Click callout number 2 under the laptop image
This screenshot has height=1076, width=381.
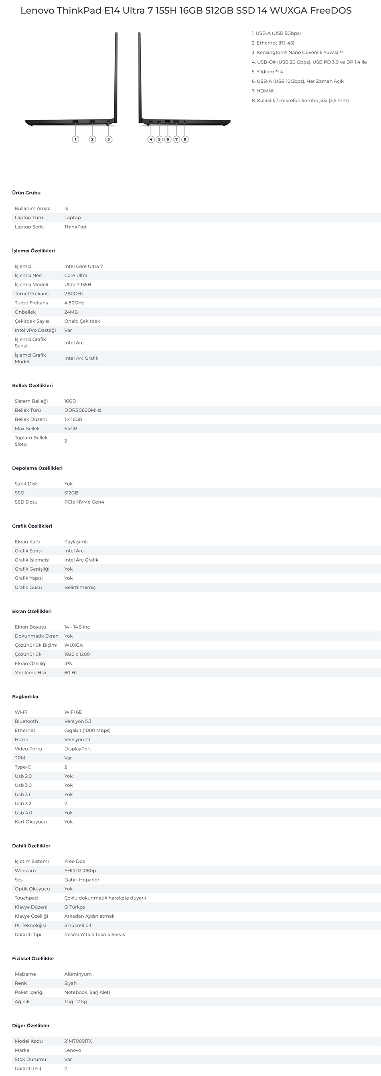tap(92, 139)
